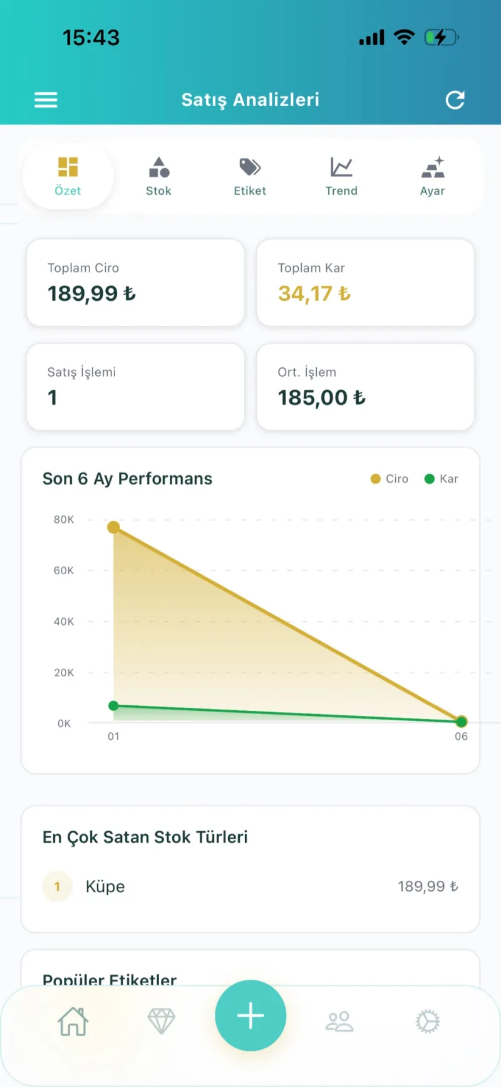Select the Satış İşlemi card
501x1087 pixels.
(135, 387)
